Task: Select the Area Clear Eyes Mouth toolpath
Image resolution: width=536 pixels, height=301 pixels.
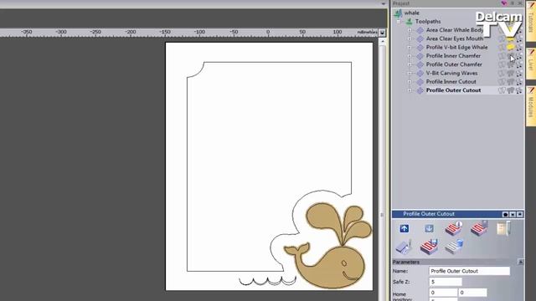Action: (455, 39)
